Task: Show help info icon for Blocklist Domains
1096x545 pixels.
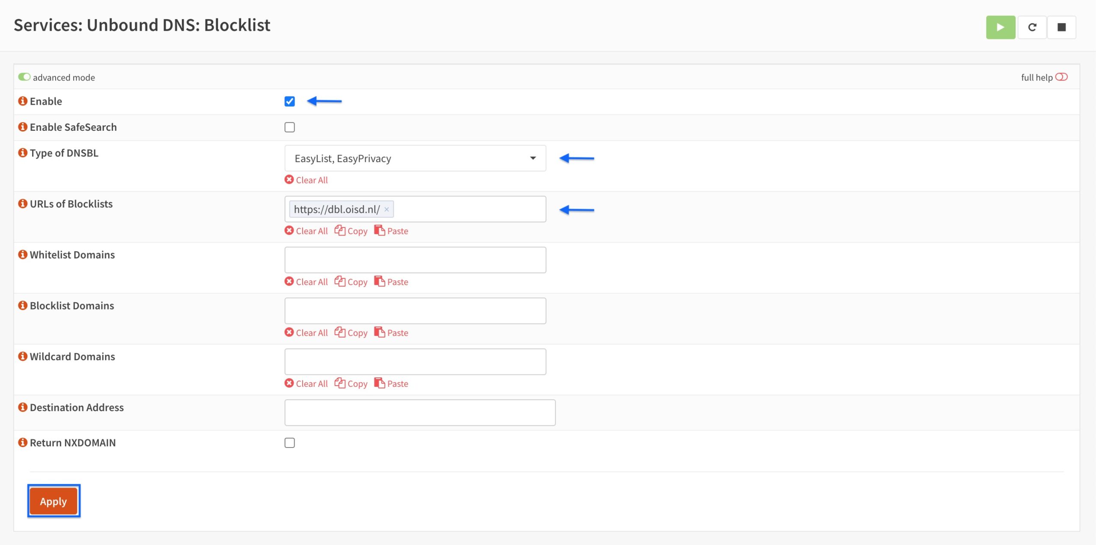Action: (x=23, y=305)
